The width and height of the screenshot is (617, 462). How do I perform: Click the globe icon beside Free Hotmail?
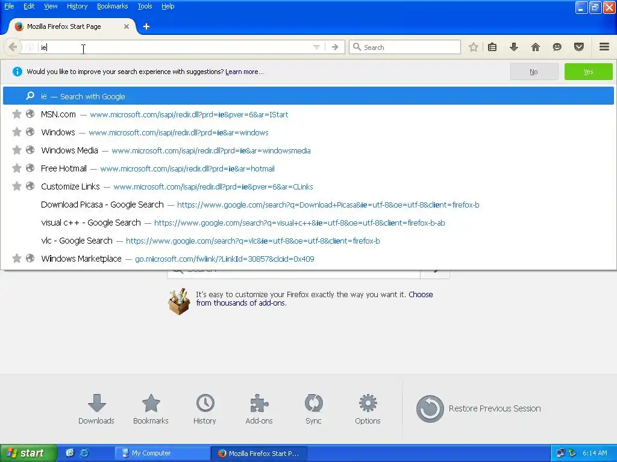click(30, 168)
